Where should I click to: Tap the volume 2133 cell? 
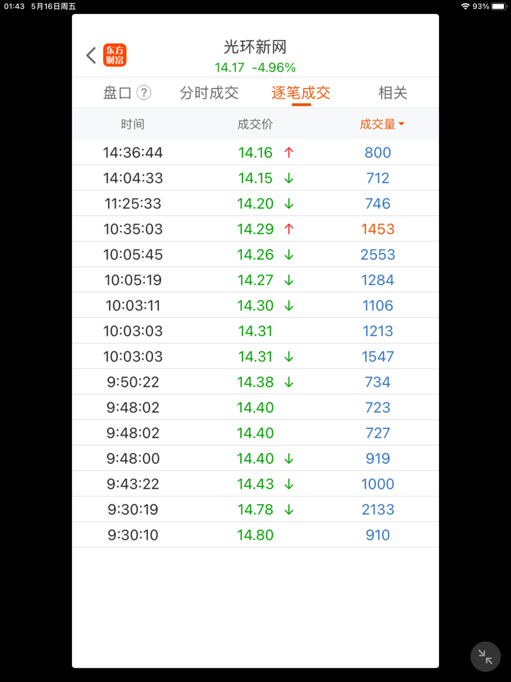click(378, 510)
